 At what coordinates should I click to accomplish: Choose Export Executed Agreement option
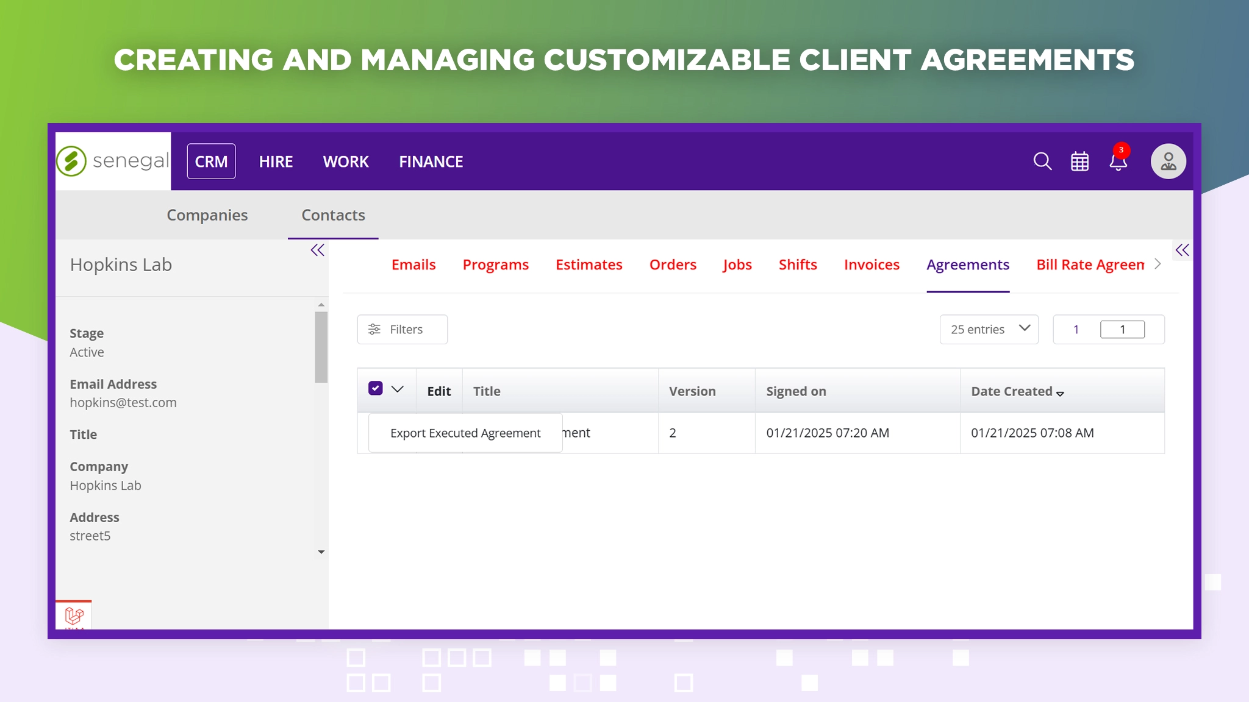[465, 433]
